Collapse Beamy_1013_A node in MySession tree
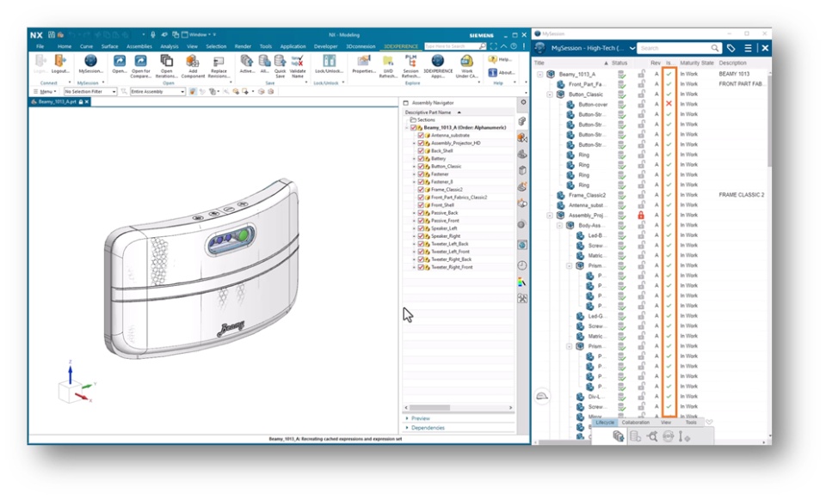826x499 pixels. [x=540, y=74]
